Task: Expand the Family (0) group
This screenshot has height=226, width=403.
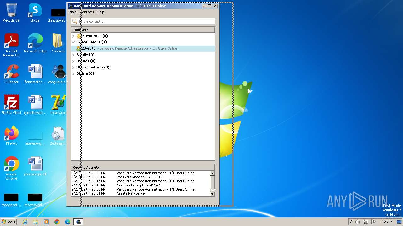Action: click(73, 55)
